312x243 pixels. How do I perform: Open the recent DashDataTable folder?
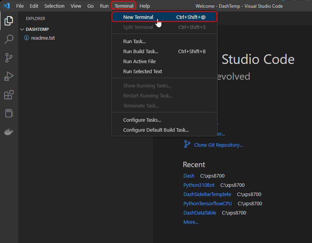(x=200, y=213)
